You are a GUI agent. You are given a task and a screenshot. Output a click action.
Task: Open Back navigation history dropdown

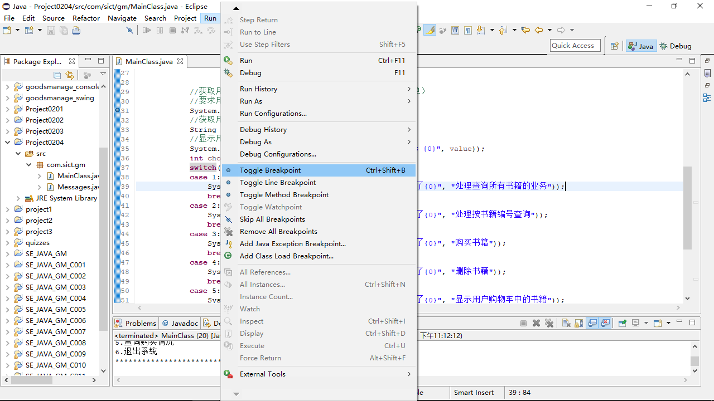[x=549, y=30]
